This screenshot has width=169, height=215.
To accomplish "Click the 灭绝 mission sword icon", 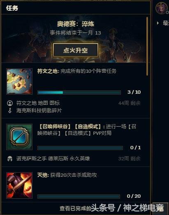I will [x=19, y=185].
